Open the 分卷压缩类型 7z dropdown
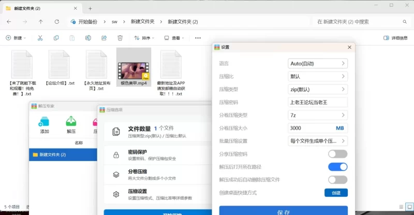This screenshot has width=414, height=215. [318, 116]
